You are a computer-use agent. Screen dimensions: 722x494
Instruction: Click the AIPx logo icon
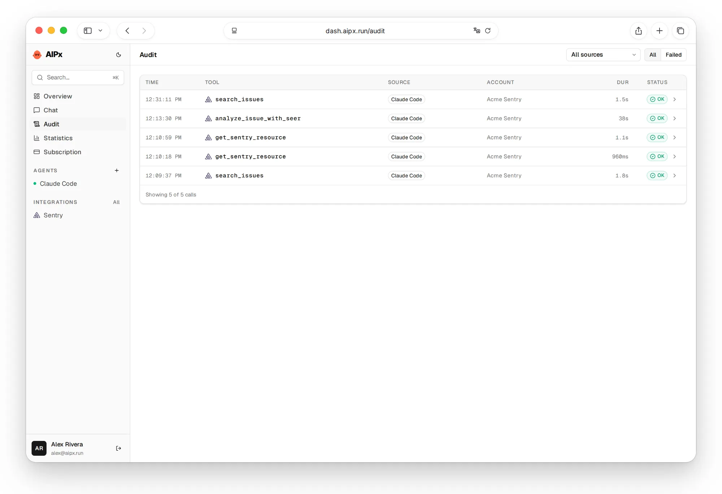click(x=37, y=55)
